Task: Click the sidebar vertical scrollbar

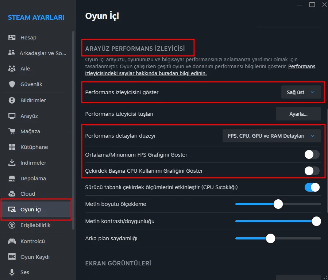Action: click(74, 128)
